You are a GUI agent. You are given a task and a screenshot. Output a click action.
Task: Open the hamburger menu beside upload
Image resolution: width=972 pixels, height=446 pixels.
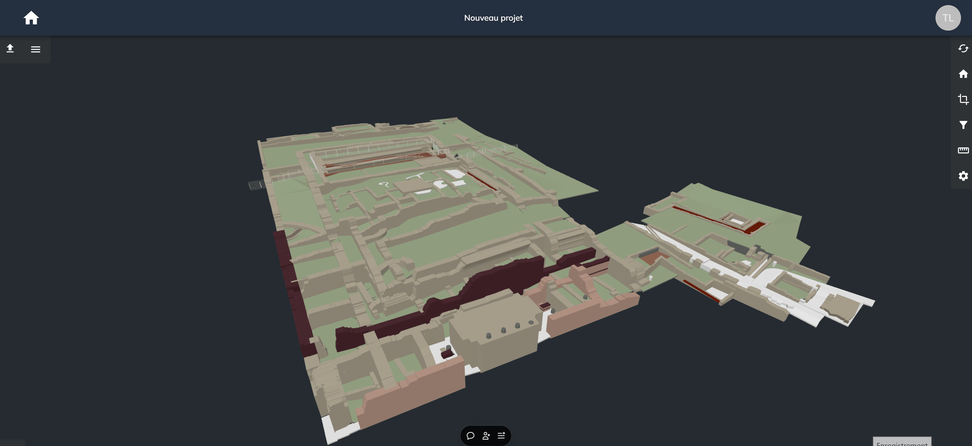[36, 49]
